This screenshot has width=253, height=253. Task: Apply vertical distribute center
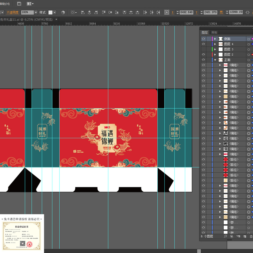click(x=131, y=12)
